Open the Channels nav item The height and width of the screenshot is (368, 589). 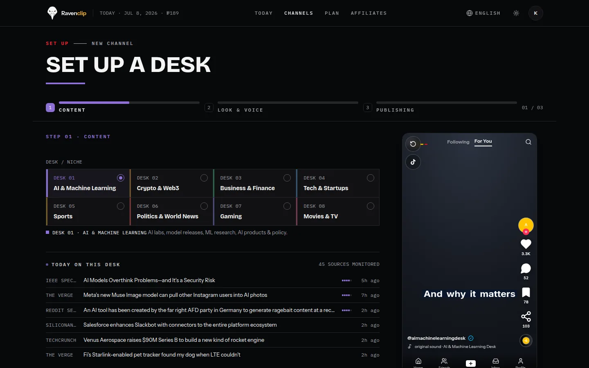[x=299, y=13]
